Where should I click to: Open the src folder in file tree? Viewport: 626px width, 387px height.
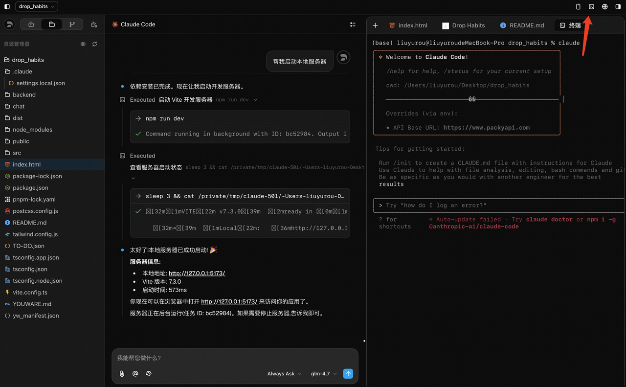17,153
